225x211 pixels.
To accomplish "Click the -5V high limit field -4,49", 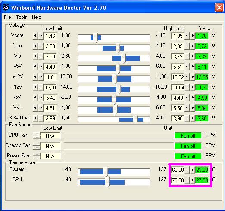I will click(x=178, y=98).
